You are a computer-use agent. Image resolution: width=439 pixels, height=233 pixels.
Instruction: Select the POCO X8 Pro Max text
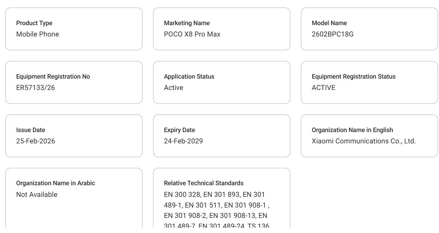click(x=192, y=34)
